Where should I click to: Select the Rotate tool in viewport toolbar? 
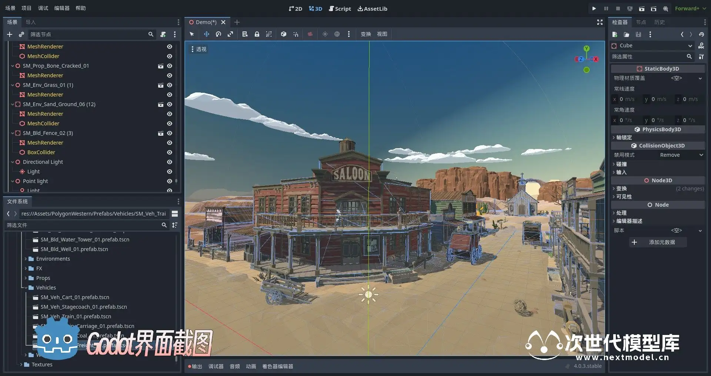point(218,34)
